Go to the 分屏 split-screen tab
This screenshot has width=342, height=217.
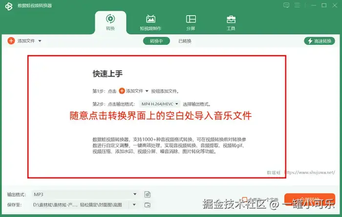coord(191,22)
